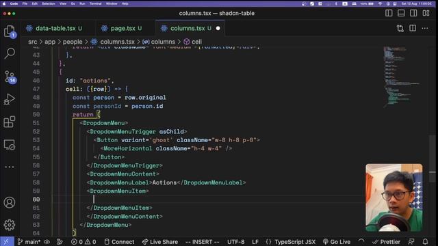Click line number 60 in gutter

pyautogui.click(x=36, y=200)
